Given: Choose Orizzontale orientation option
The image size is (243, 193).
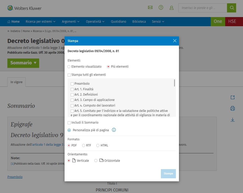Looking at the screenshot, I should tap(96, 161).
